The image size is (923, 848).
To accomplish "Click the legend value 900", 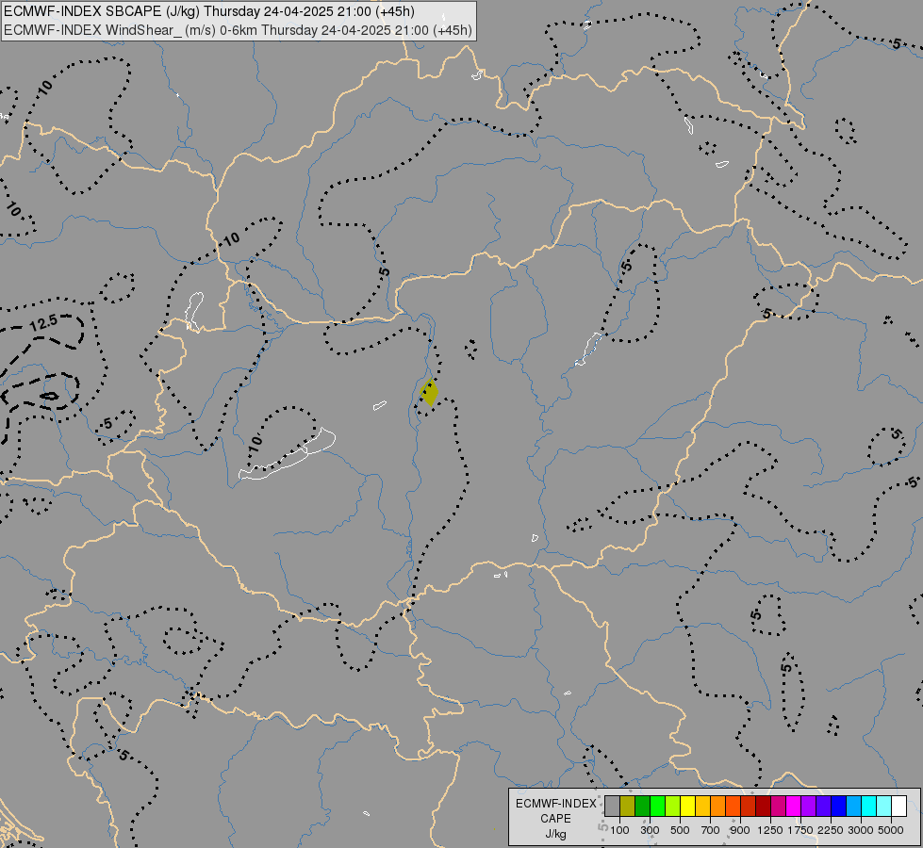I will click(740, 830).
